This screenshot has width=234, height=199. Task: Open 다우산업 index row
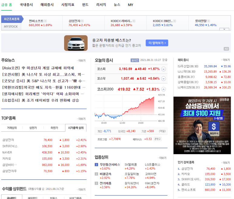coord(204,66)
